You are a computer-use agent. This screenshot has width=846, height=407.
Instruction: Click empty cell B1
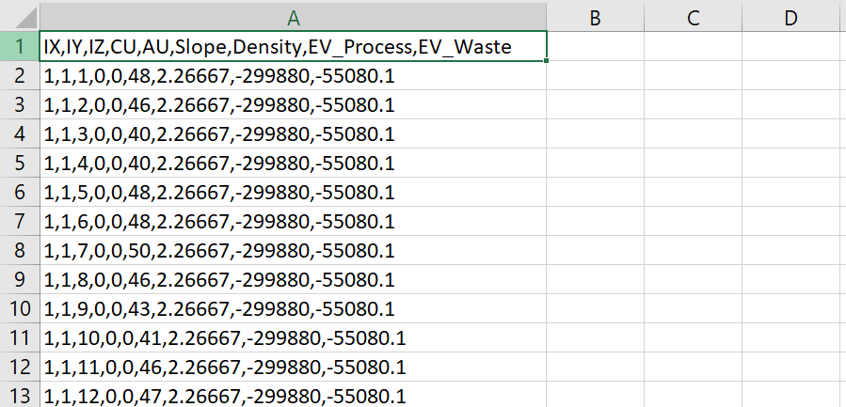595,46
